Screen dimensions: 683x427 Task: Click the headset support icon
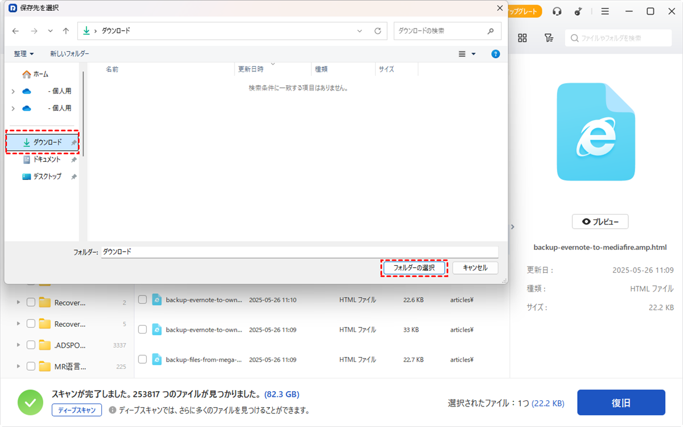[557, 11]
